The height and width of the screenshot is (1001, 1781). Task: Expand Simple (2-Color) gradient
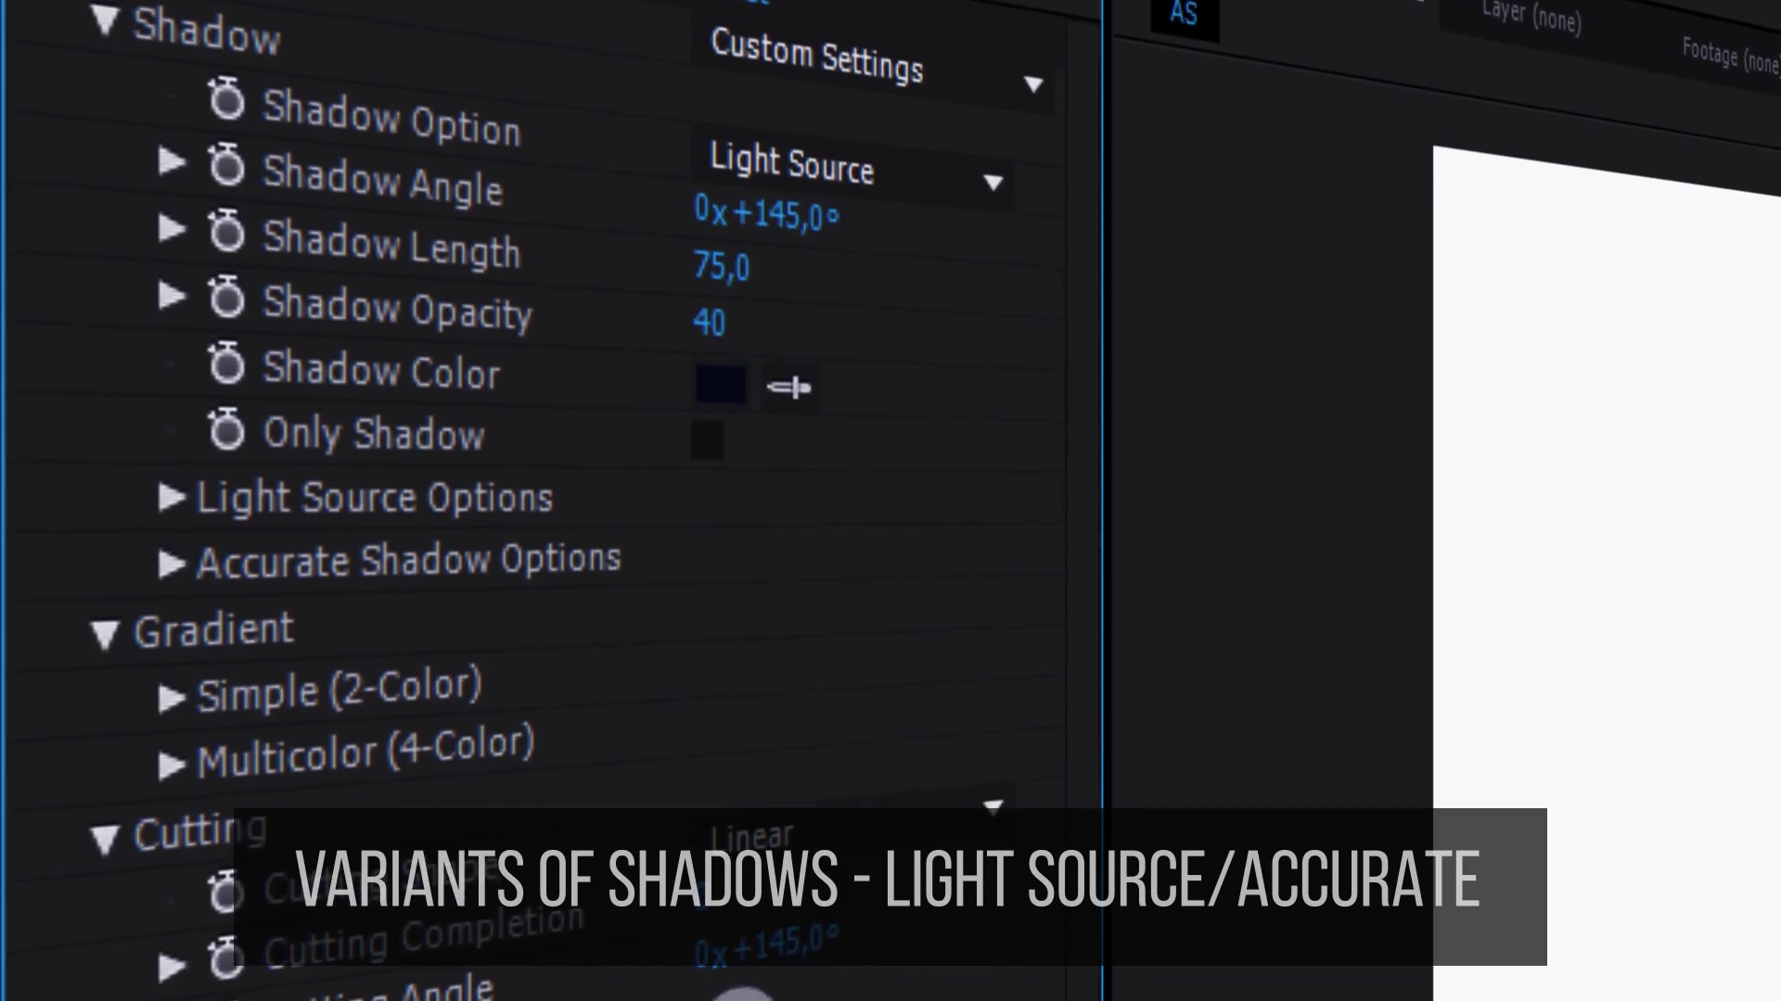click(172, 698)
